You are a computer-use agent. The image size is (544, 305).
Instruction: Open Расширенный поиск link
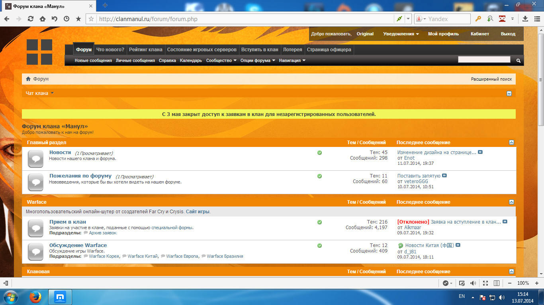[491, 79]
